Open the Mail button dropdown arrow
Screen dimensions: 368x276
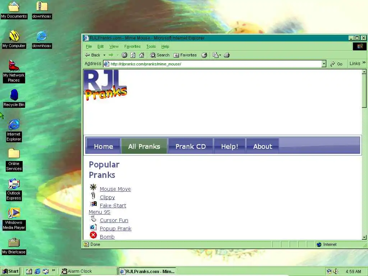pyautogui.click(x=220, y=55)
